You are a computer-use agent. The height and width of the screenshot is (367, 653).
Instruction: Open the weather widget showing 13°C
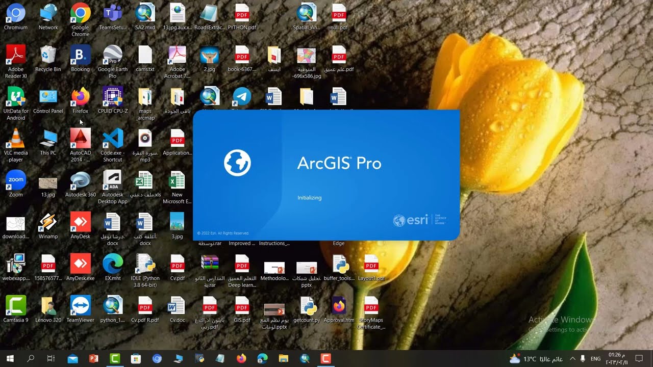[x=536, y=359]
